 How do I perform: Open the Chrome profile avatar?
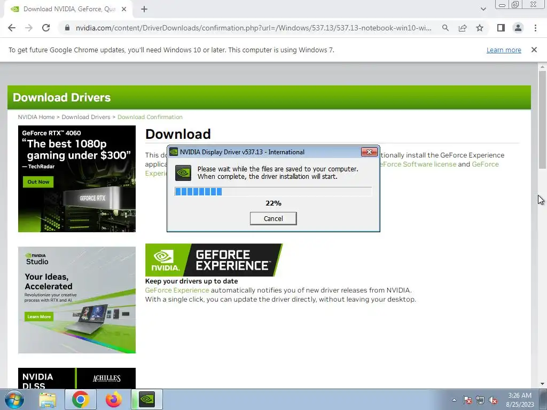pyautogui.click(x=518, y=28)
